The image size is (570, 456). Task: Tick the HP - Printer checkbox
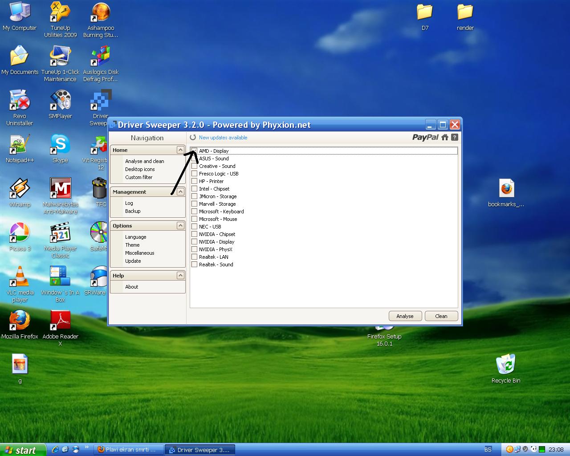pyautogui.click(x=194, y=181)
